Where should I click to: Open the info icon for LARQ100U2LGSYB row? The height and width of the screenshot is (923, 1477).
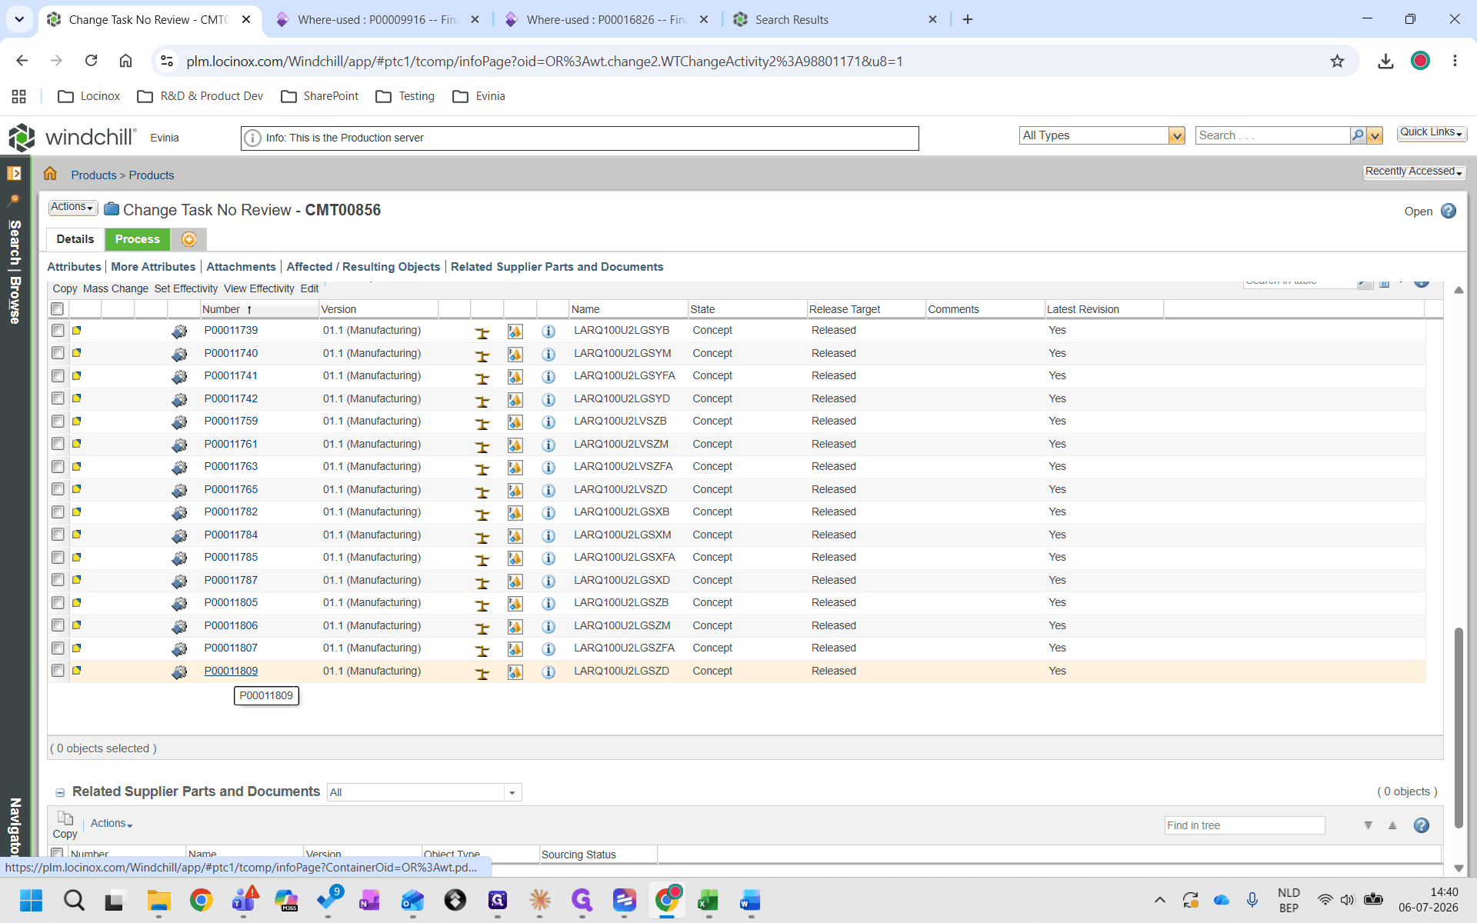point(548,332)
